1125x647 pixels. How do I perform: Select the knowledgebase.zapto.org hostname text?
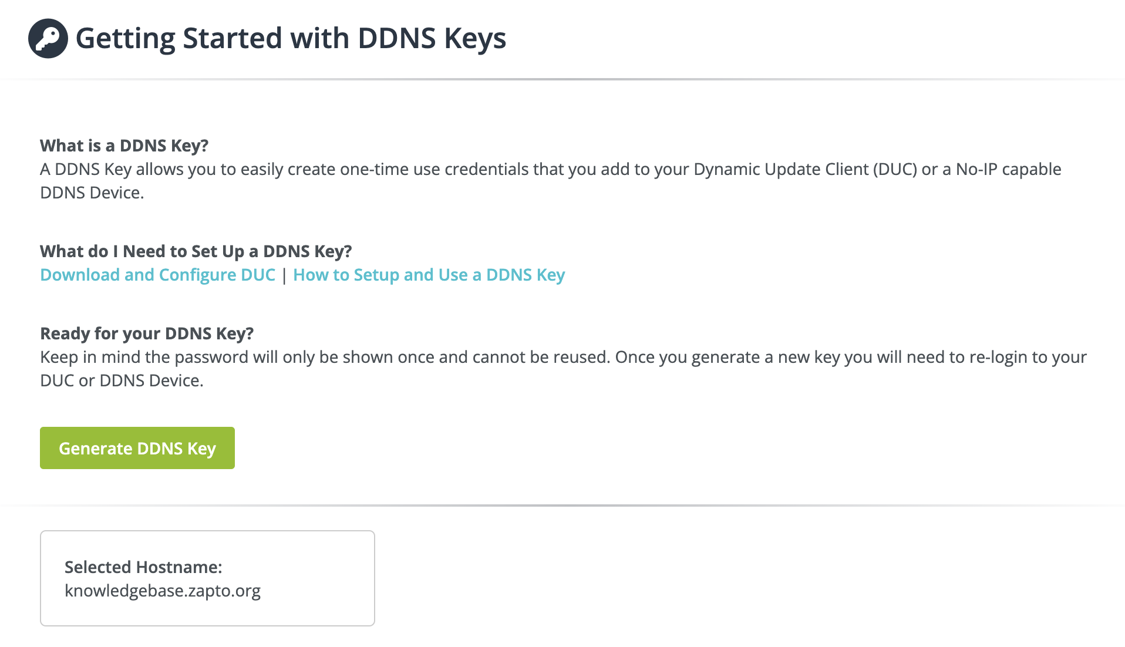[x=163, y=591]
